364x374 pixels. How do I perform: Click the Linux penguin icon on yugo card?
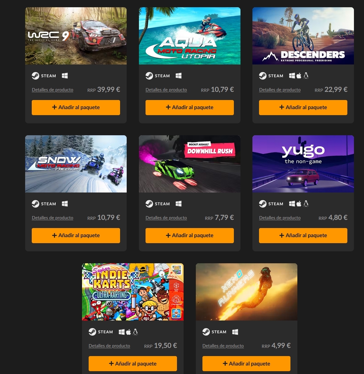[306, 204]
